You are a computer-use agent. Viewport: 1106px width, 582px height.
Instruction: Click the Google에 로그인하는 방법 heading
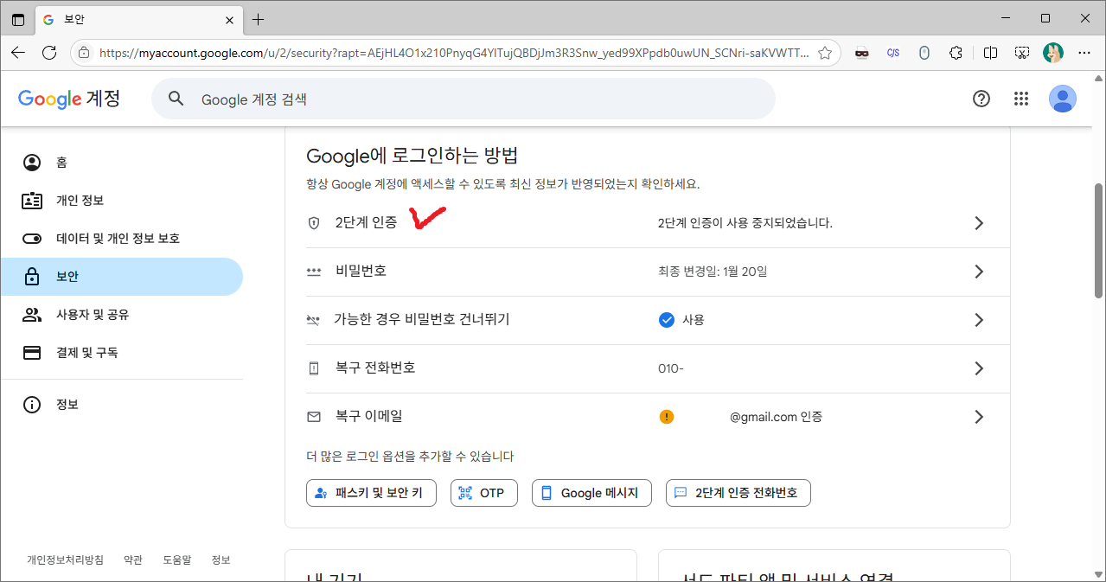[x=412, y=157]
